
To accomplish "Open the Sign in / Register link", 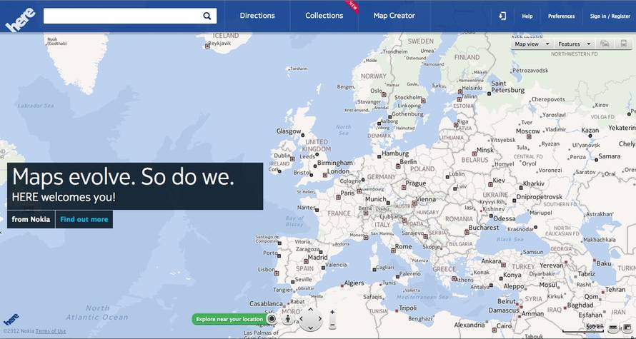I will point(610,16).
